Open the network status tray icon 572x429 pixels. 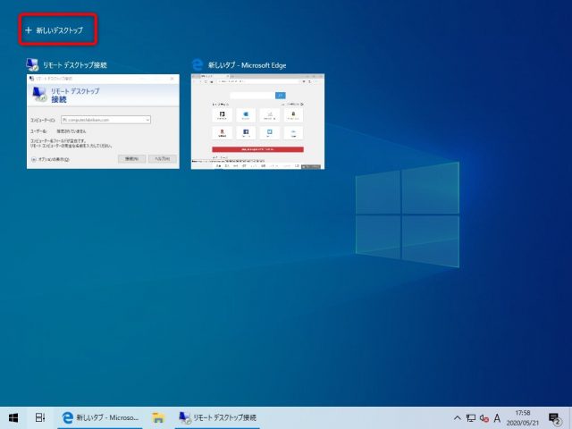tap(471, 418)
